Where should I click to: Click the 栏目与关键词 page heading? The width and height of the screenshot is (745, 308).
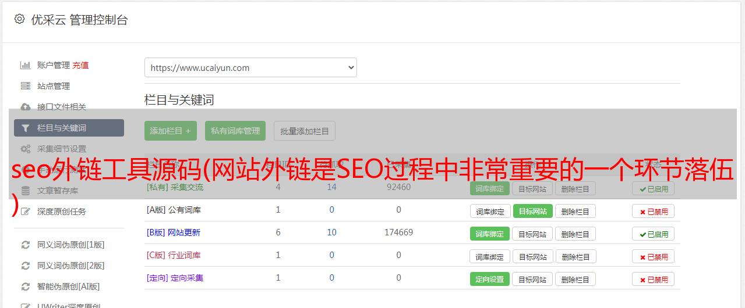[x=179, y=100]
